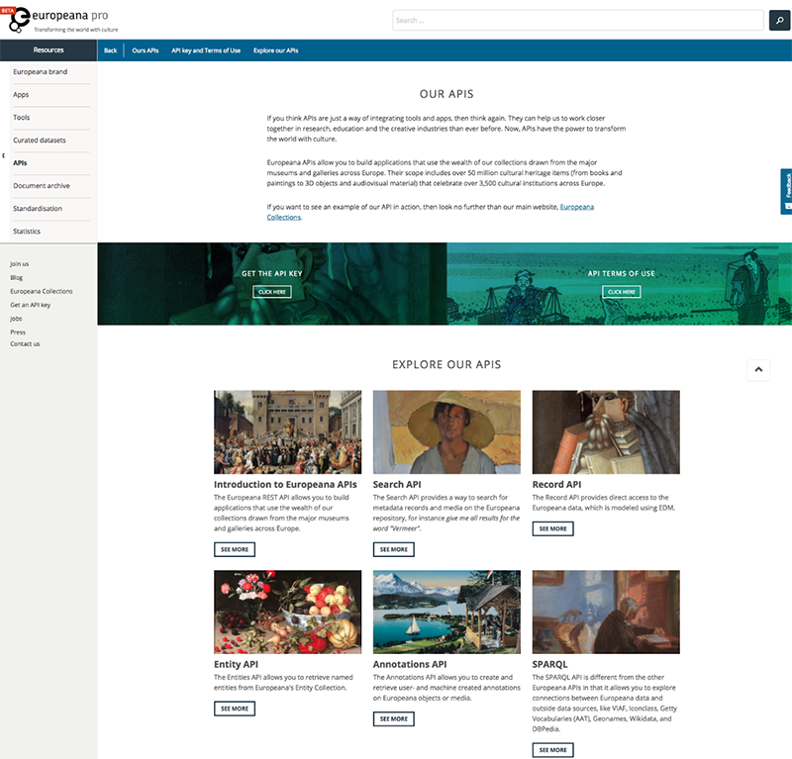Open the Search API portrait thumbnail
Screen dimensions: 792x759
click(446, 431)
